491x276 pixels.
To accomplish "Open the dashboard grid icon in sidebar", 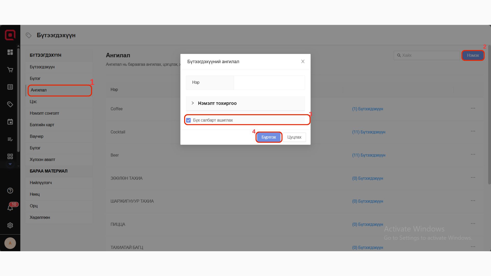I will pos(10,52).
